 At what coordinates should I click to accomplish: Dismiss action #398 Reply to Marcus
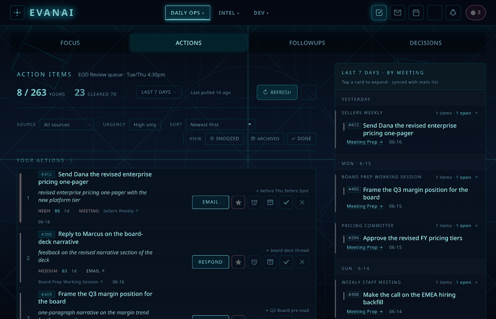point(302,262)
